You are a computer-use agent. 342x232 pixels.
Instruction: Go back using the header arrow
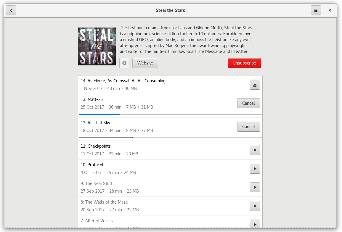11,10
